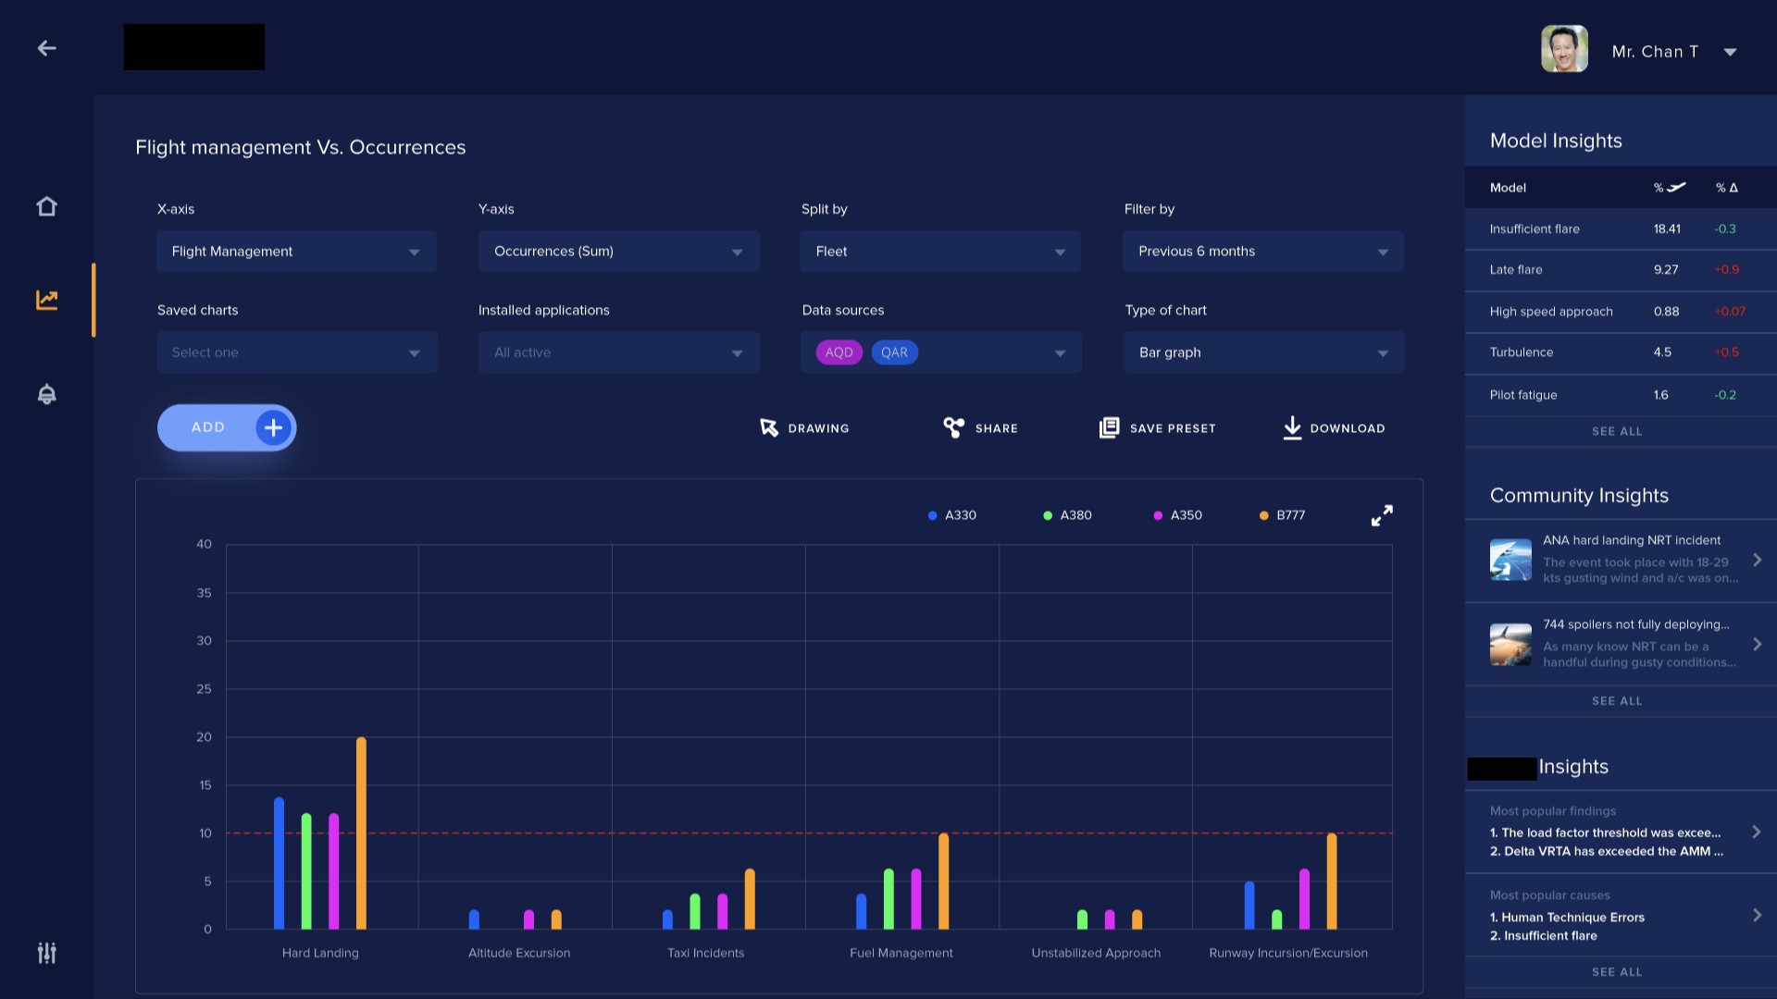Viewport: 1777px width, 999px height.
Task: Click SEE ALL under Model Insights
Action: tap(1617, 432)
